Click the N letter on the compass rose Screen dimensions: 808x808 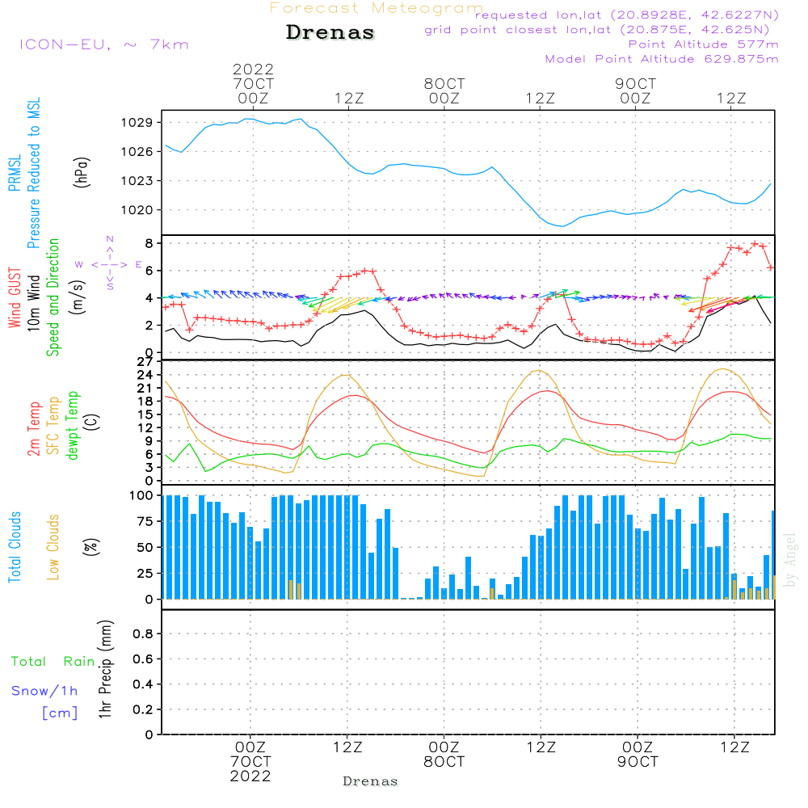coord(110,239)
